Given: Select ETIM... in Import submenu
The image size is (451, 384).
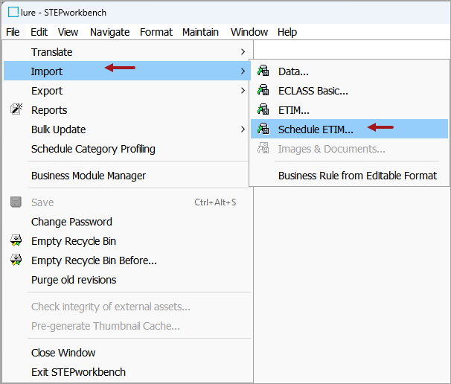Looking at the screenshot, I should tap(349, 110).
